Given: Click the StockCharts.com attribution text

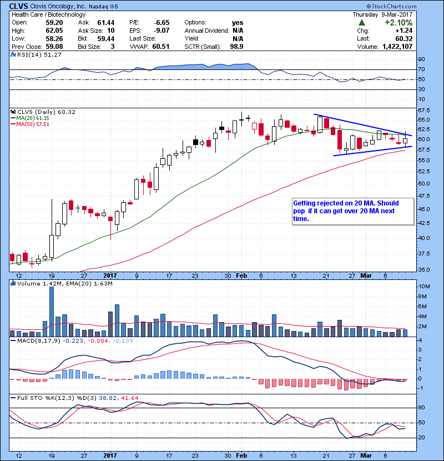Looking at the screenshot, I should (392, 6).
